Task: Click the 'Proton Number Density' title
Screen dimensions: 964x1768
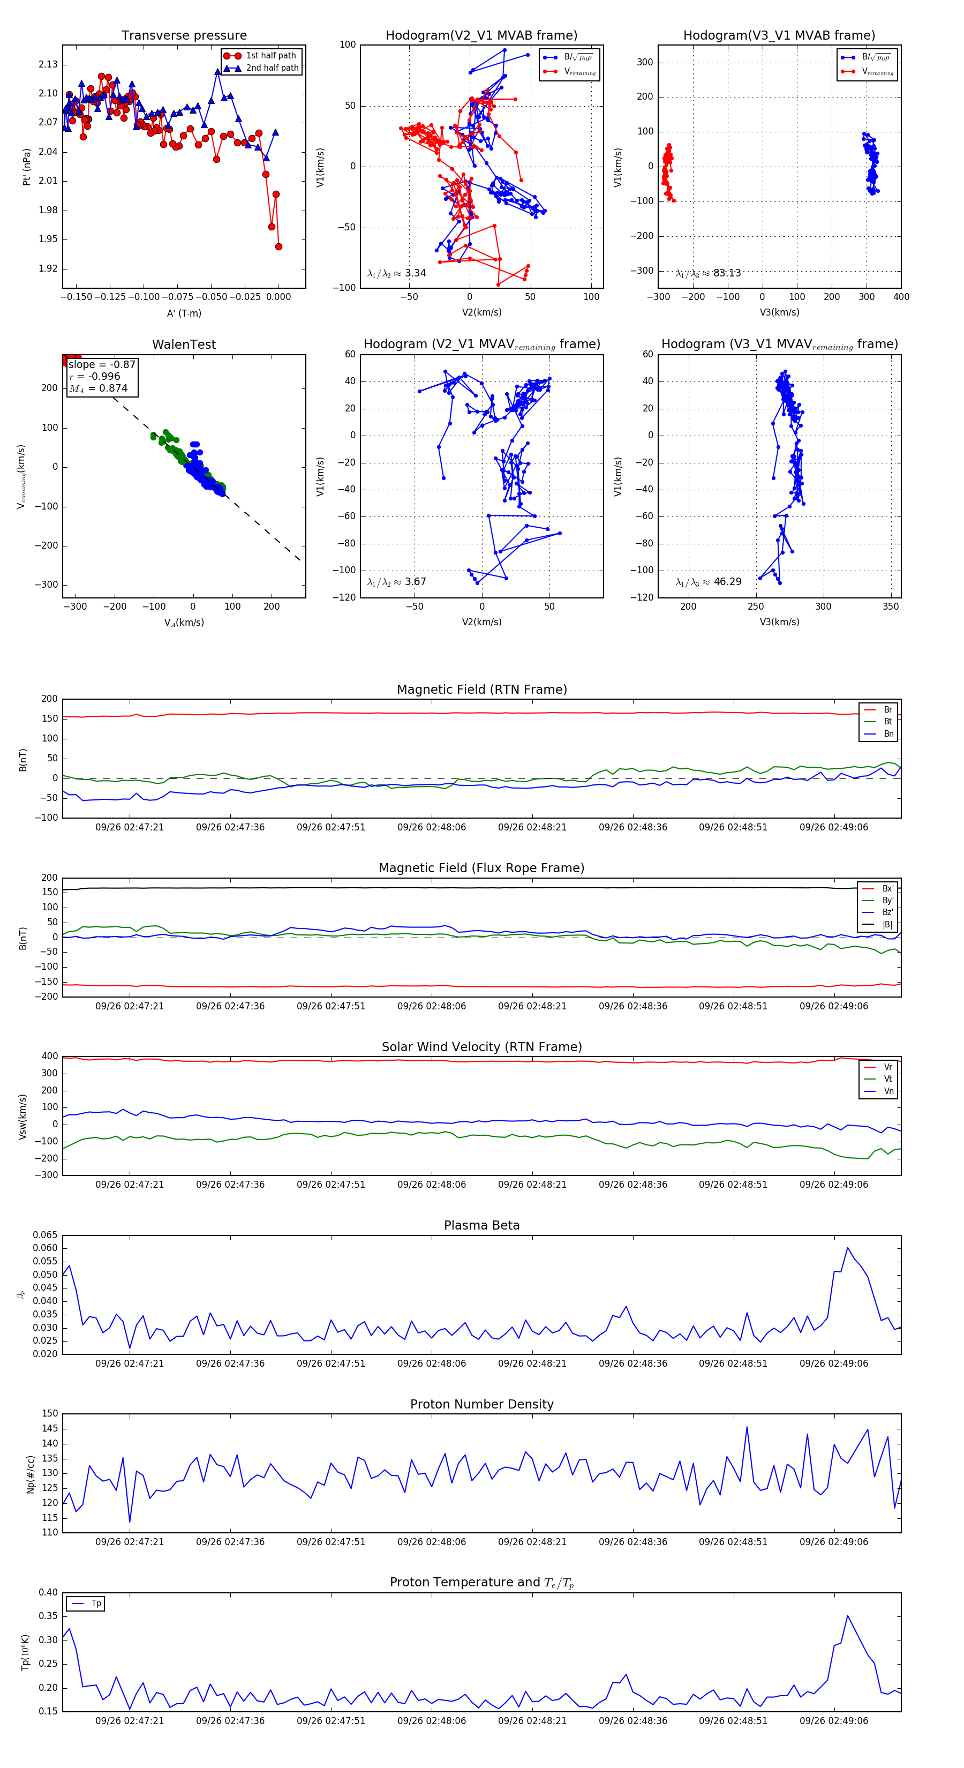Action: pos(481,1404)
